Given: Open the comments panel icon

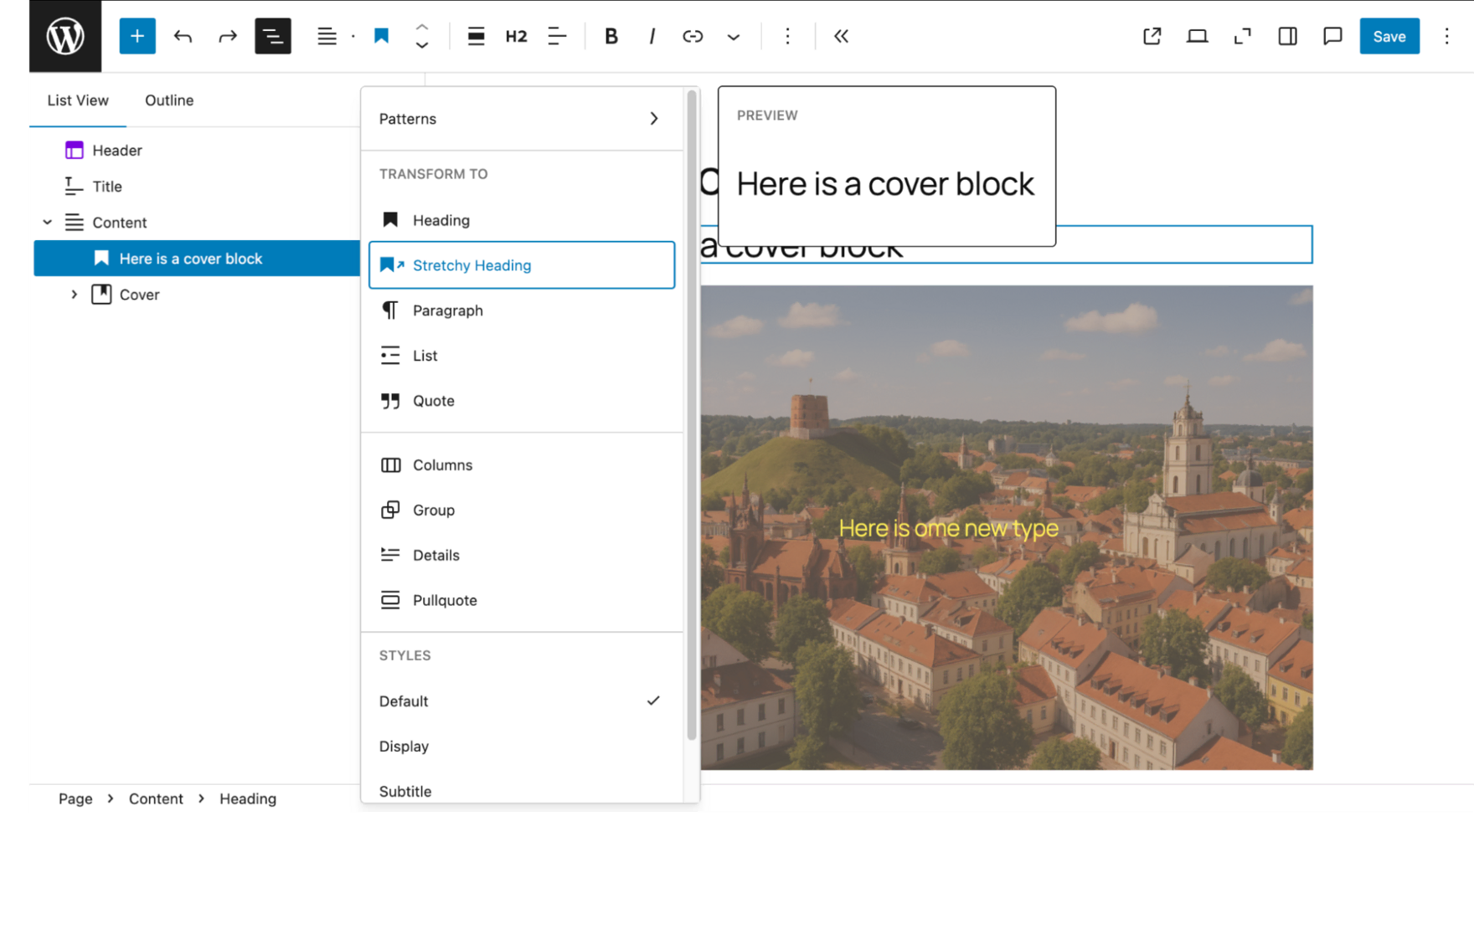Looking at the screenshot, I should coord(1332,36).
